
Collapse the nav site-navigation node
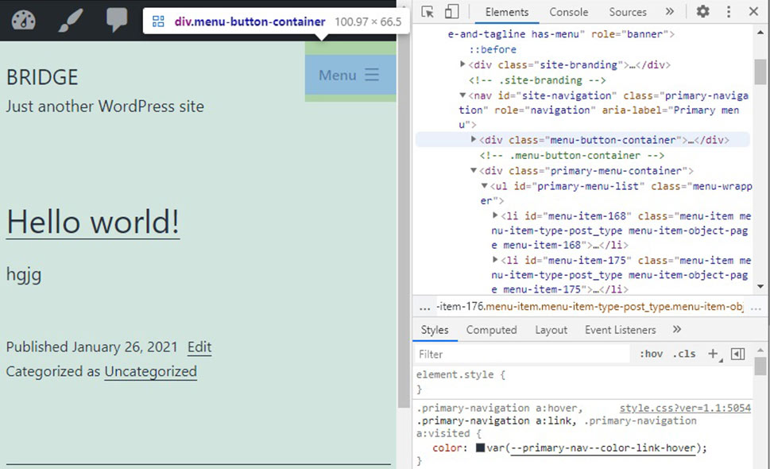click(462, 95)
